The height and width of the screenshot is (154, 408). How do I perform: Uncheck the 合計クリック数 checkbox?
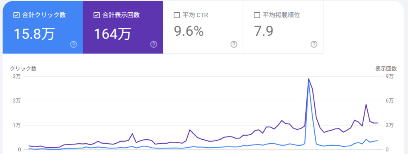click(x=16, y=15)
